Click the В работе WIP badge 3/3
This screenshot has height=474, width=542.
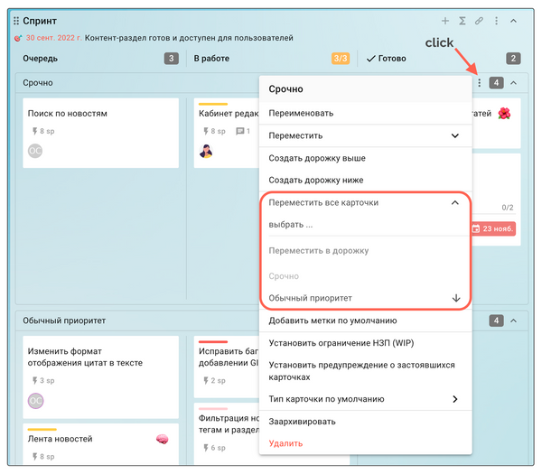click(x=341, y=59)
